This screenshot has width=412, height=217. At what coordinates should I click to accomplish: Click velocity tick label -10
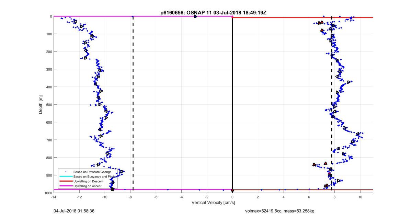click(105, 197)
